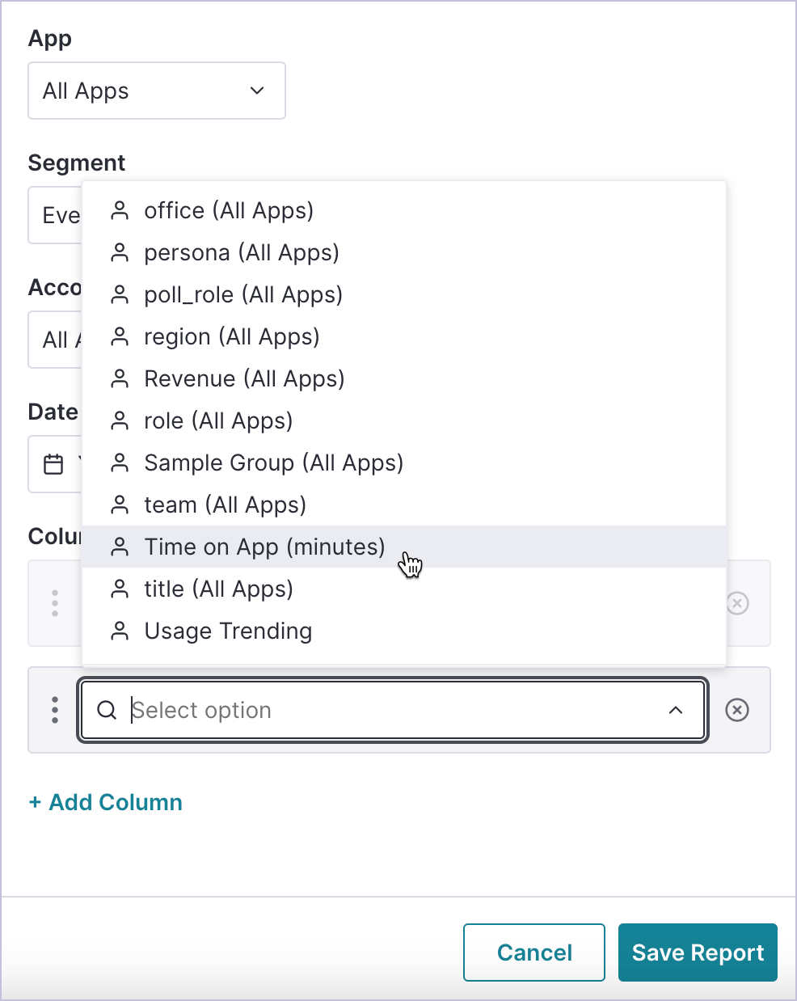Select Usage Trending from the options
This screenshot has height=1001, width=797.
[227, 631]
